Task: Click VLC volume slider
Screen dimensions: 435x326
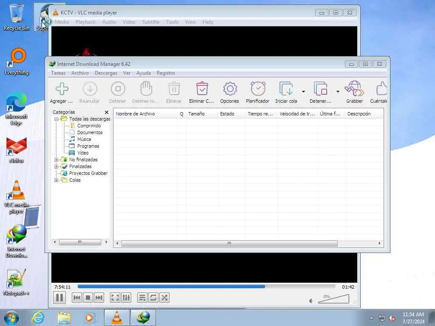Action: click(333, 299)
